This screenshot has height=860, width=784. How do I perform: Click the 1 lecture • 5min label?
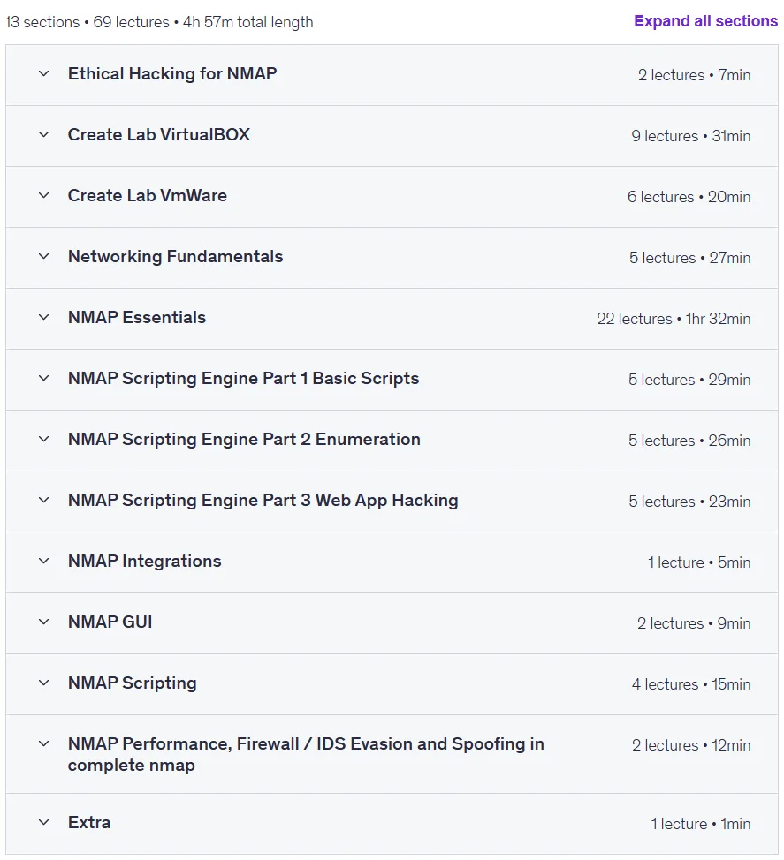click(699, 562)
